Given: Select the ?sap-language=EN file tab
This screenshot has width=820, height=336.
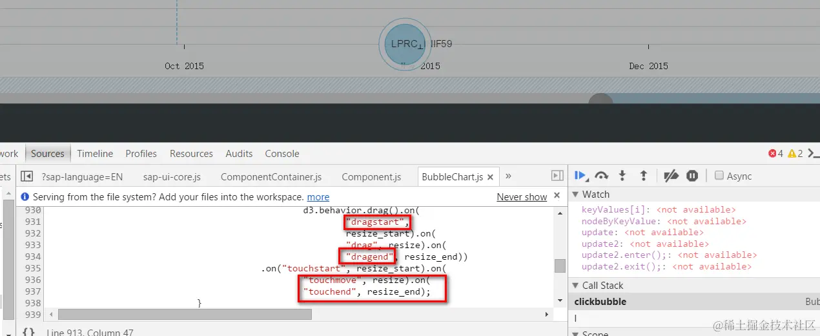Looking at the screenshot, I should [x=82, y=176].
